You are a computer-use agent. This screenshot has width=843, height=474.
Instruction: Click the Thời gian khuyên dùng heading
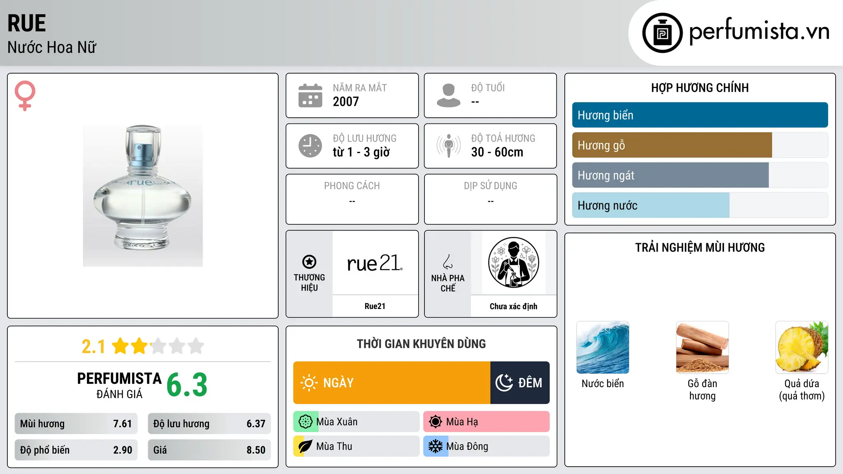click(421, 344)
